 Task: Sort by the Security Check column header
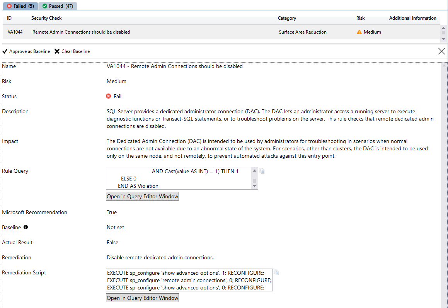click(46, 18)
